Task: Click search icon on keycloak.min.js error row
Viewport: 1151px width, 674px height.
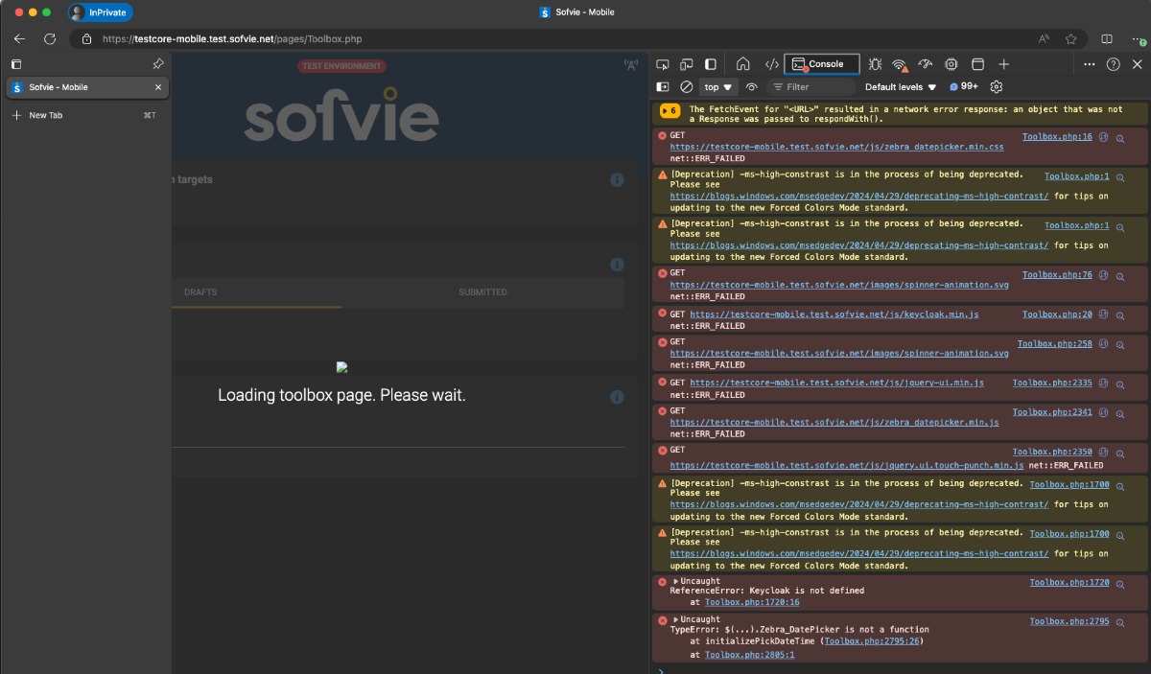Action: point(1119,315)
